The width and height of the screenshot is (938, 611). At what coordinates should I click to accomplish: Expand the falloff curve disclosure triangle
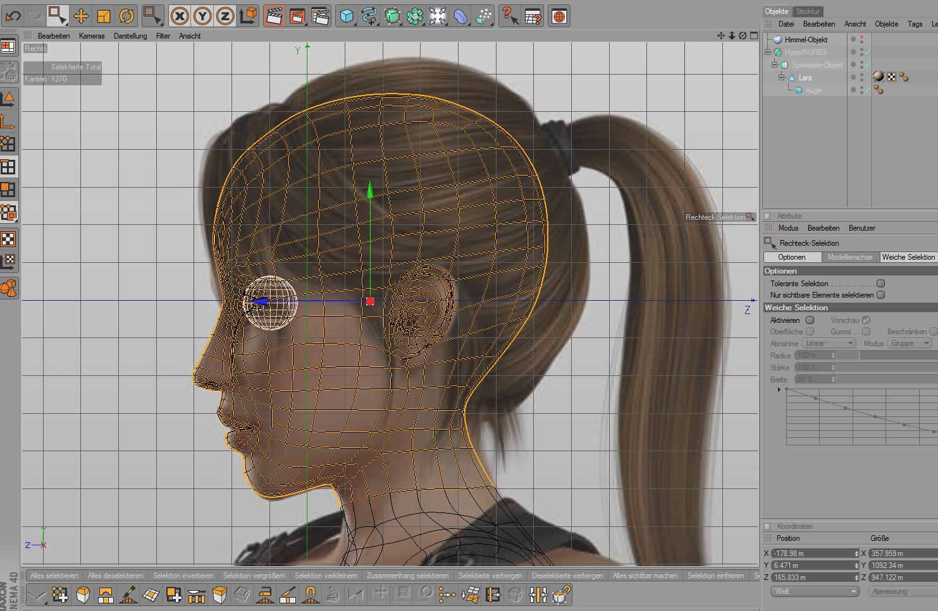coord(779,390)
